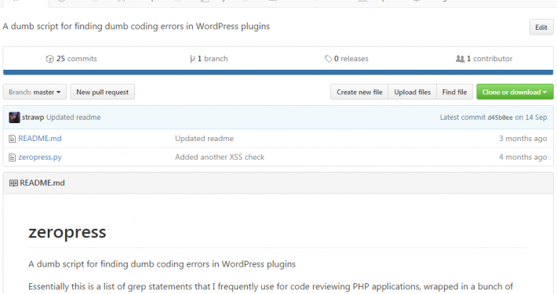Open the 25 commits history link
Viewport: 557px width, 294px height.
tap(71, 59)
